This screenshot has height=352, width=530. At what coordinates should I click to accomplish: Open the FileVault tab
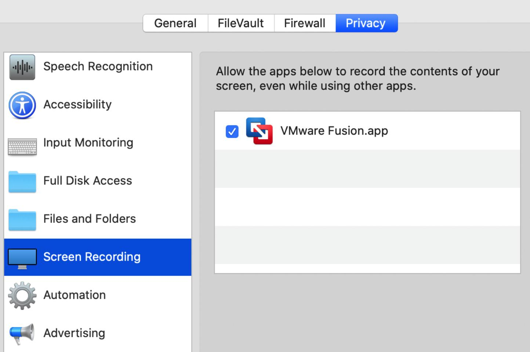241,23
